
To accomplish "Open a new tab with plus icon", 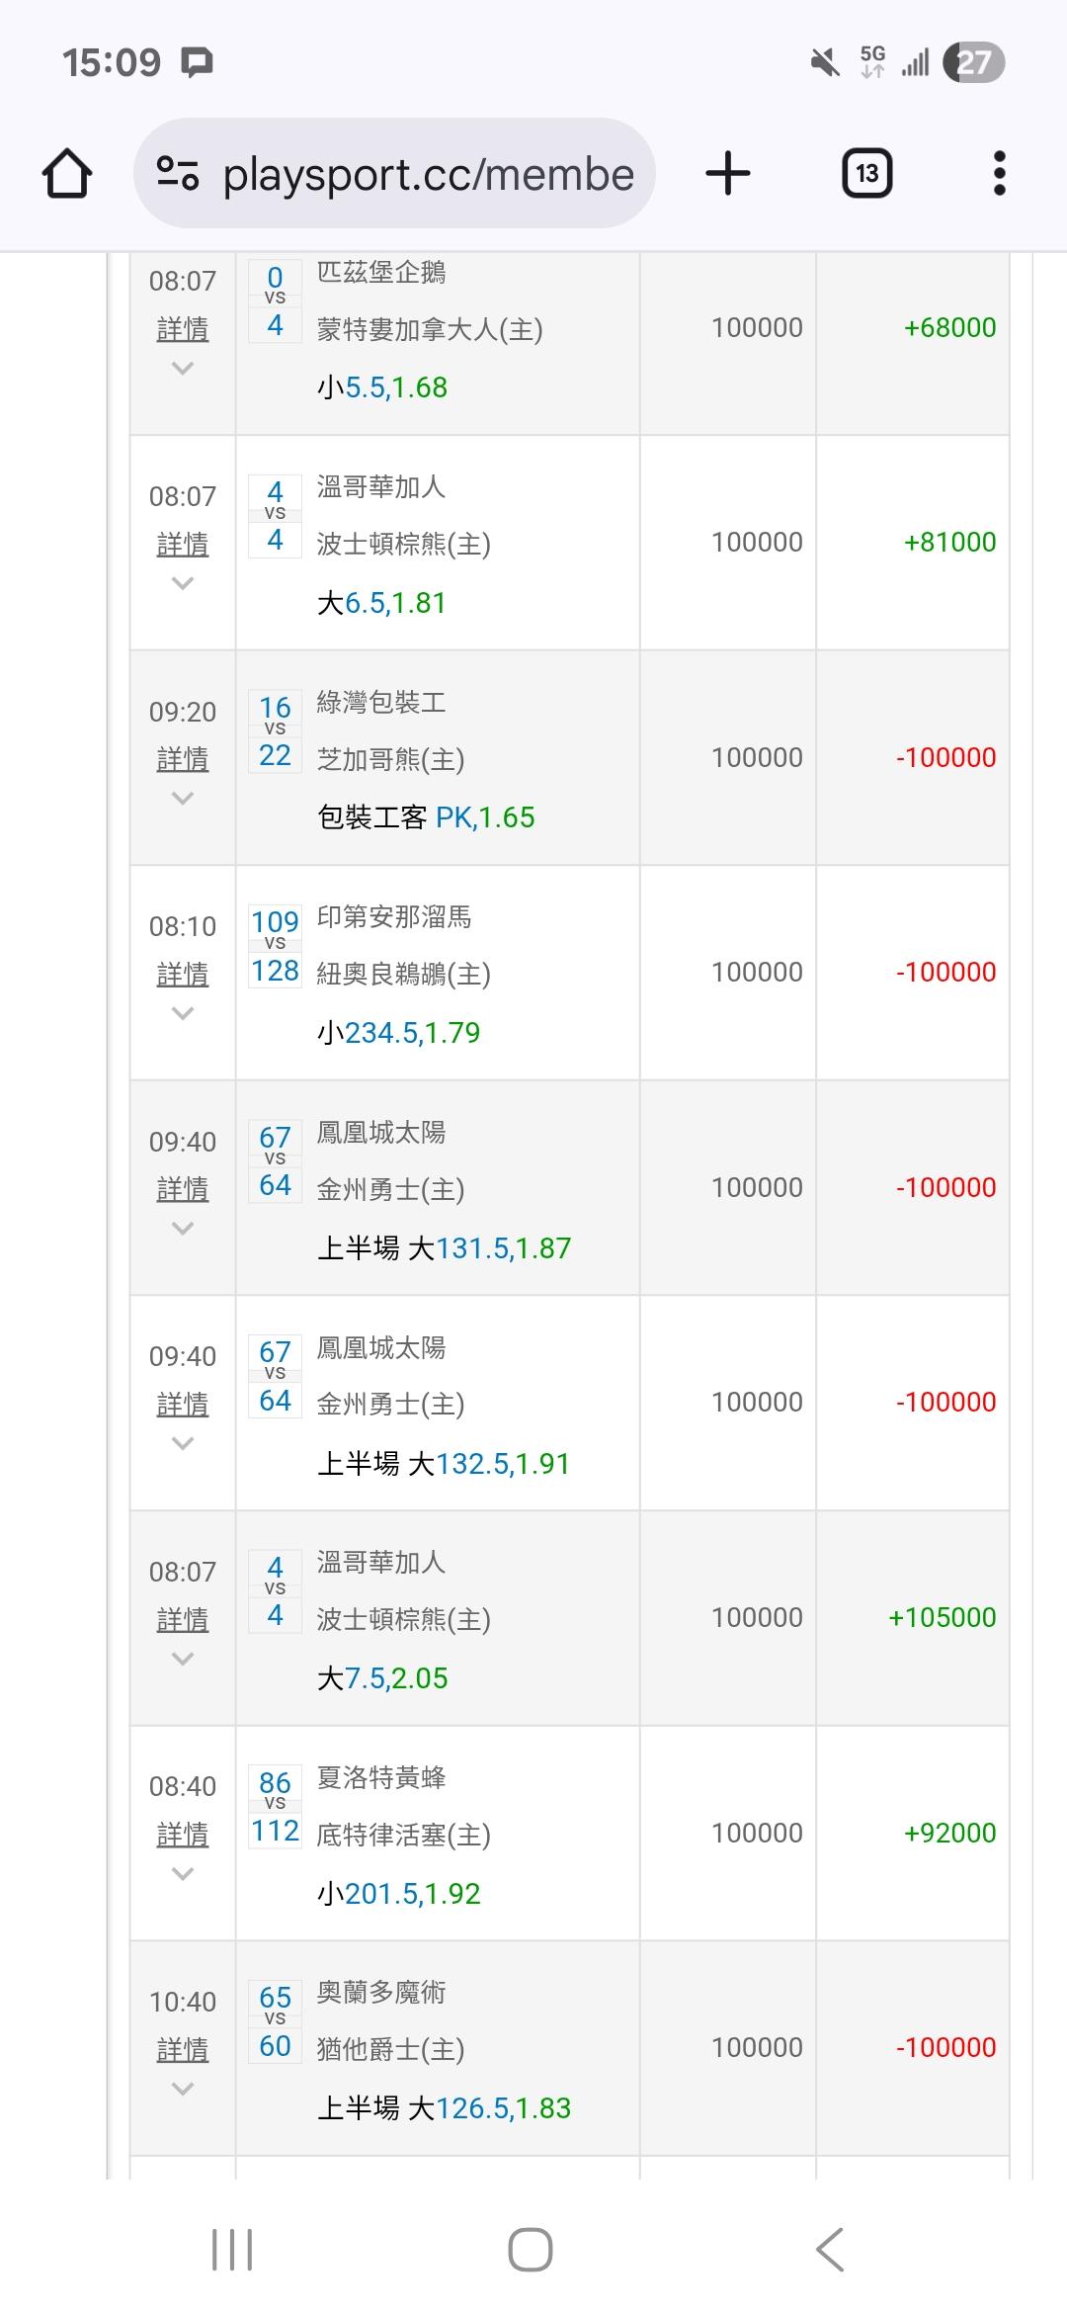I will pyautogui.click(x=728, y=174).
